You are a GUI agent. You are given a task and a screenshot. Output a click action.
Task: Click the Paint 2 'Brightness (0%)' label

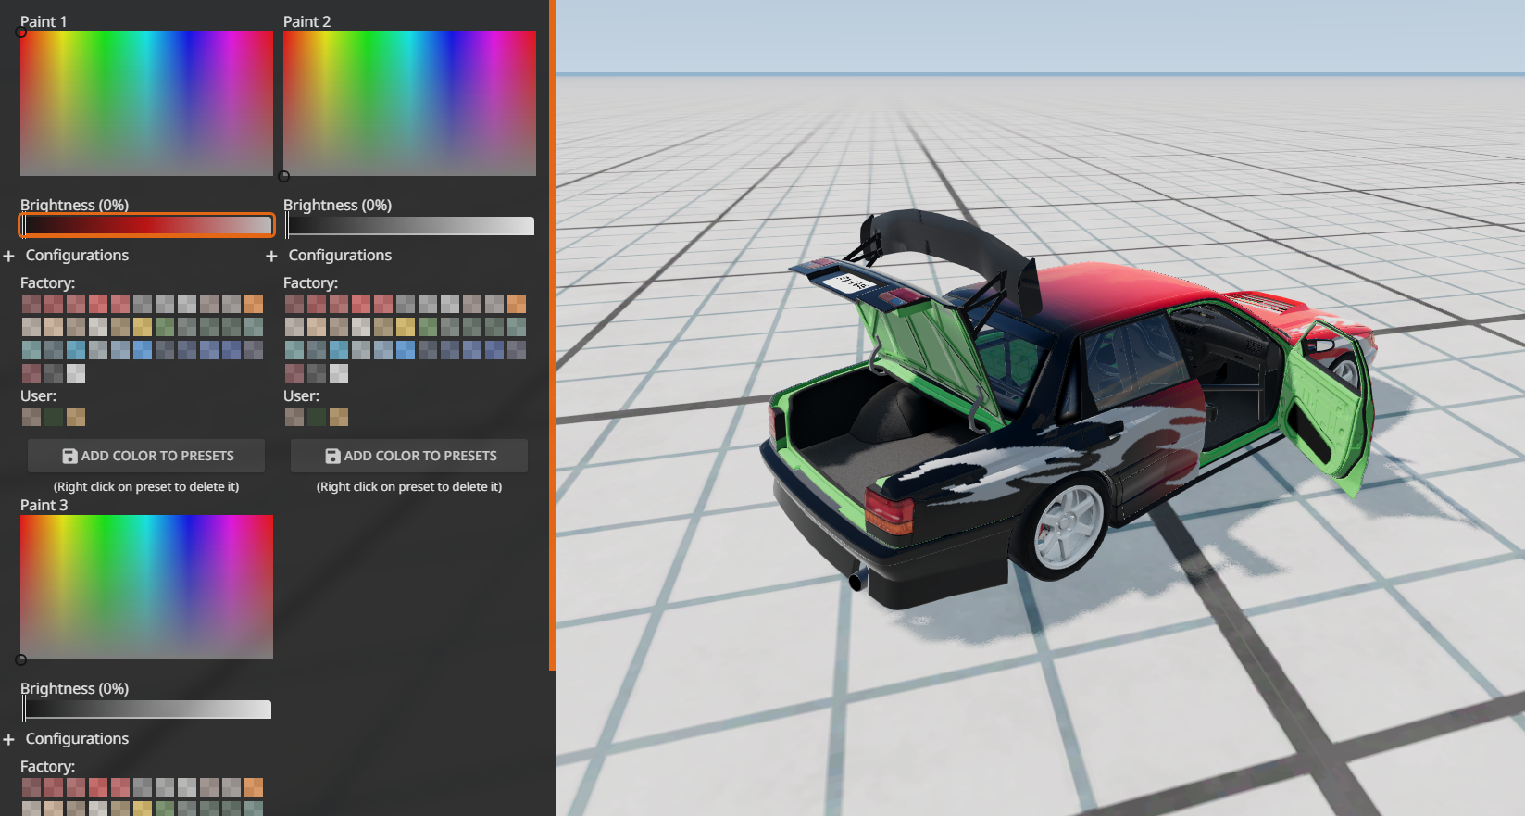pyautogui.click(x=337, y=205)
